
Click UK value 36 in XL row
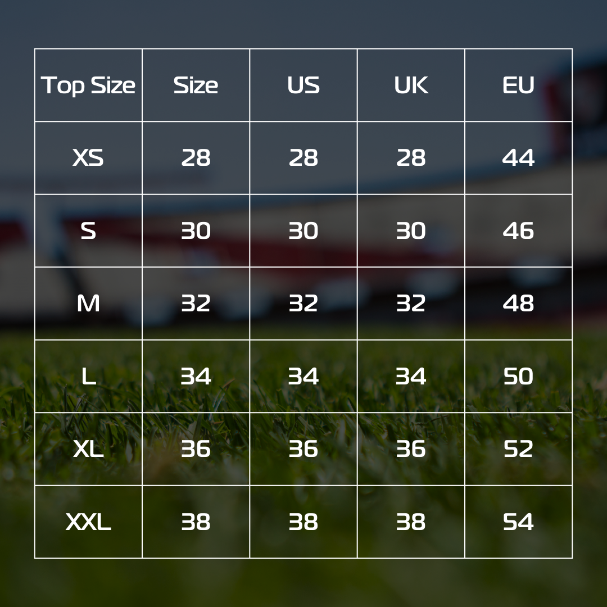[x=411, y=449]
